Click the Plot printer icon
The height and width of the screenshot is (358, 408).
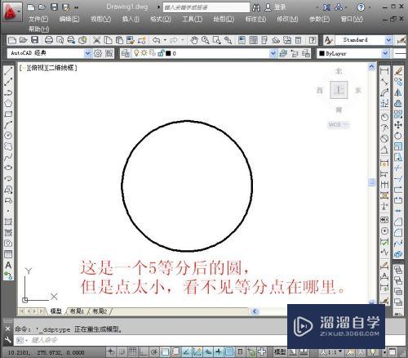[x=49, y=40]
